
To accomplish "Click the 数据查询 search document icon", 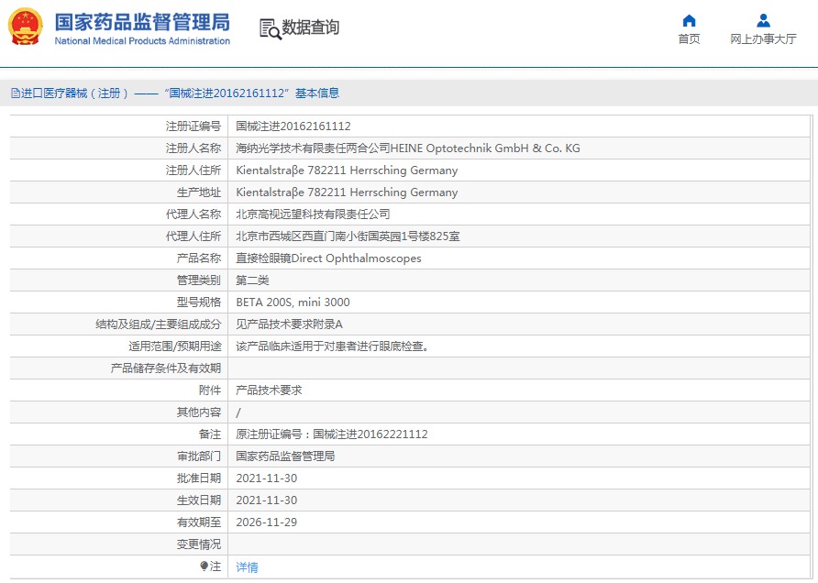I will pos(270,28).
